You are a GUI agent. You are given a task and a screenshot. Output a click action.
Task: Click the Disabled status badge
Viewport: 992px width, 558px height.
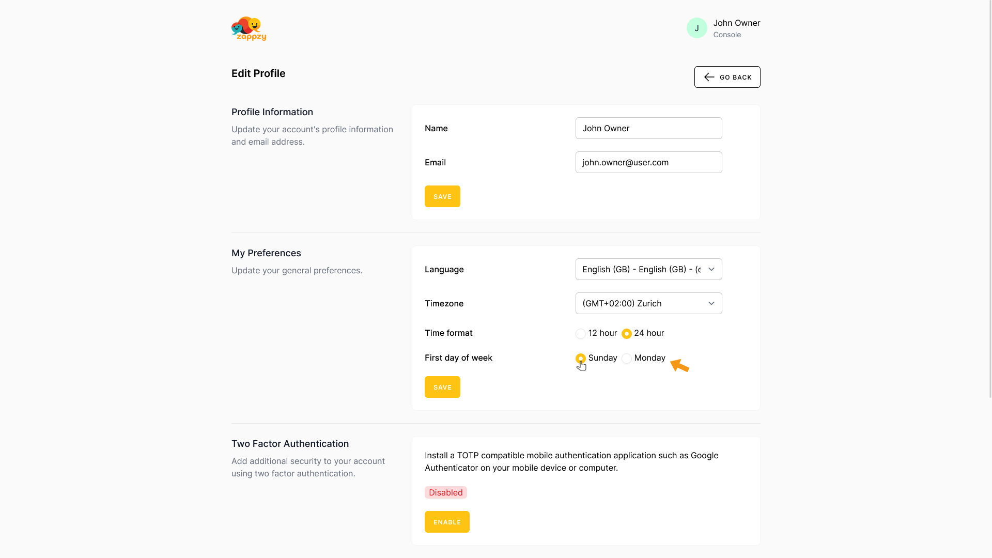coord(445,492)
